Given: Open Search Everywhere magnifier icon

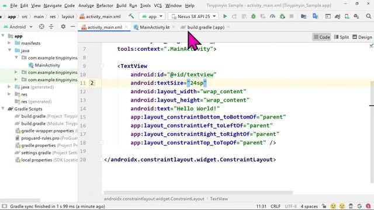Looking at the screenshot, I should 369,16.
